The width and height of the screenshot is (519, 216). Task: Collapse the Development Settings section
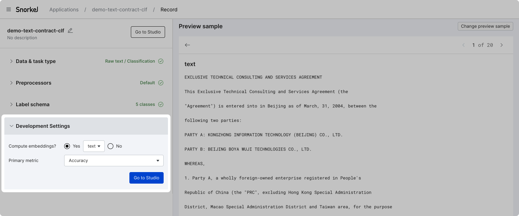(x=12, y=126)
